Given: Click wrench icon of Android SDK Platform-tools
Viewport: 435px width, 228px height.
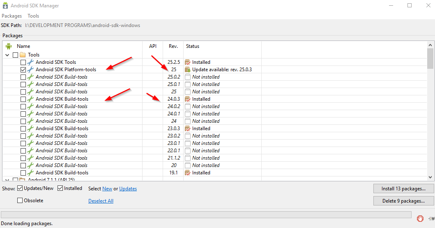Looking at the screenshot, I should tap(30, 70).
